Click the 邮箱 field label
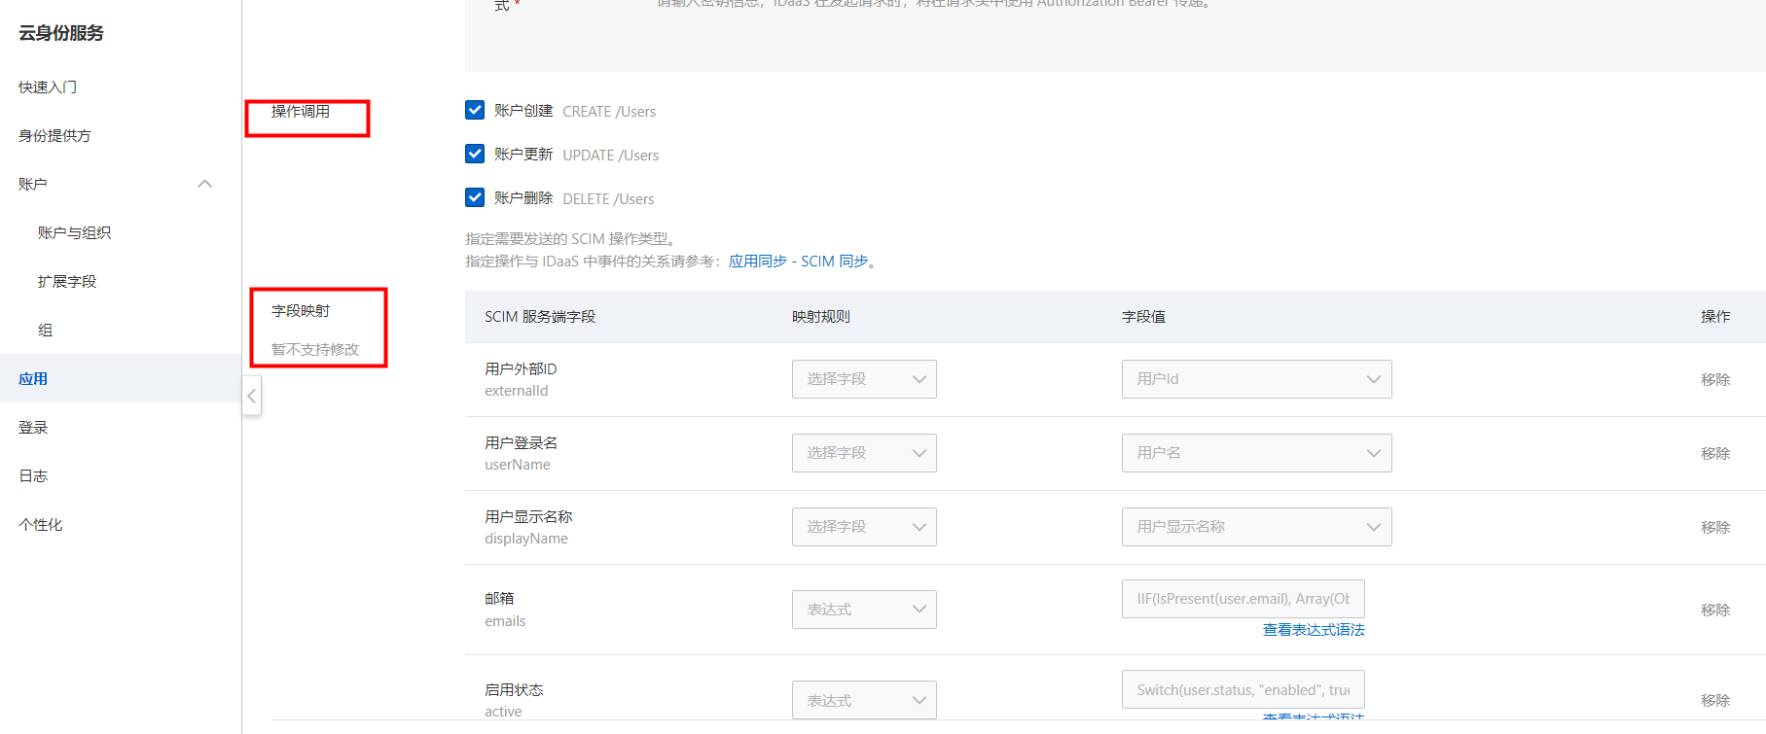Image resolution: width=1766 pixels, height=734 pixels. [499, 598]
